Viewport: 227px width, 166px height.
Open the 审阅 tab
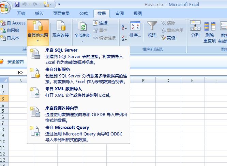tap(120, 14)
